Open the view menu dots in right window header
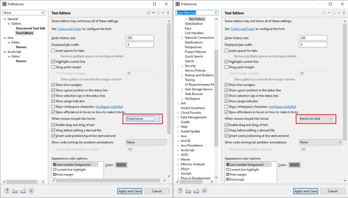Screen dimensions: 348x198 [x=344, y=13]
